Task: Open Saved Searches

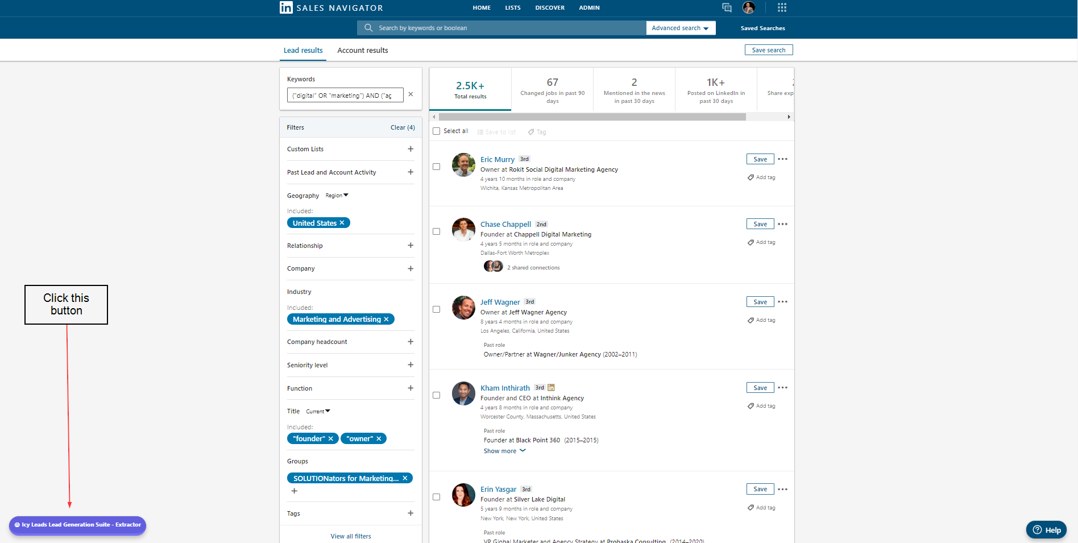Action: pyautogui.click(x=762, y=28)
